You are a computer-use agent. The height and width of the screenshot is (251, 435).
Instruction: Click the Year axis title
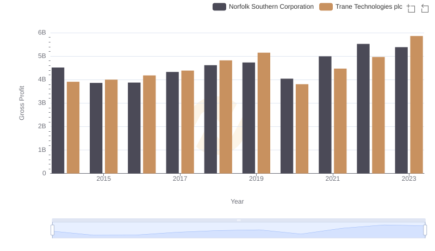pos(237,201)
